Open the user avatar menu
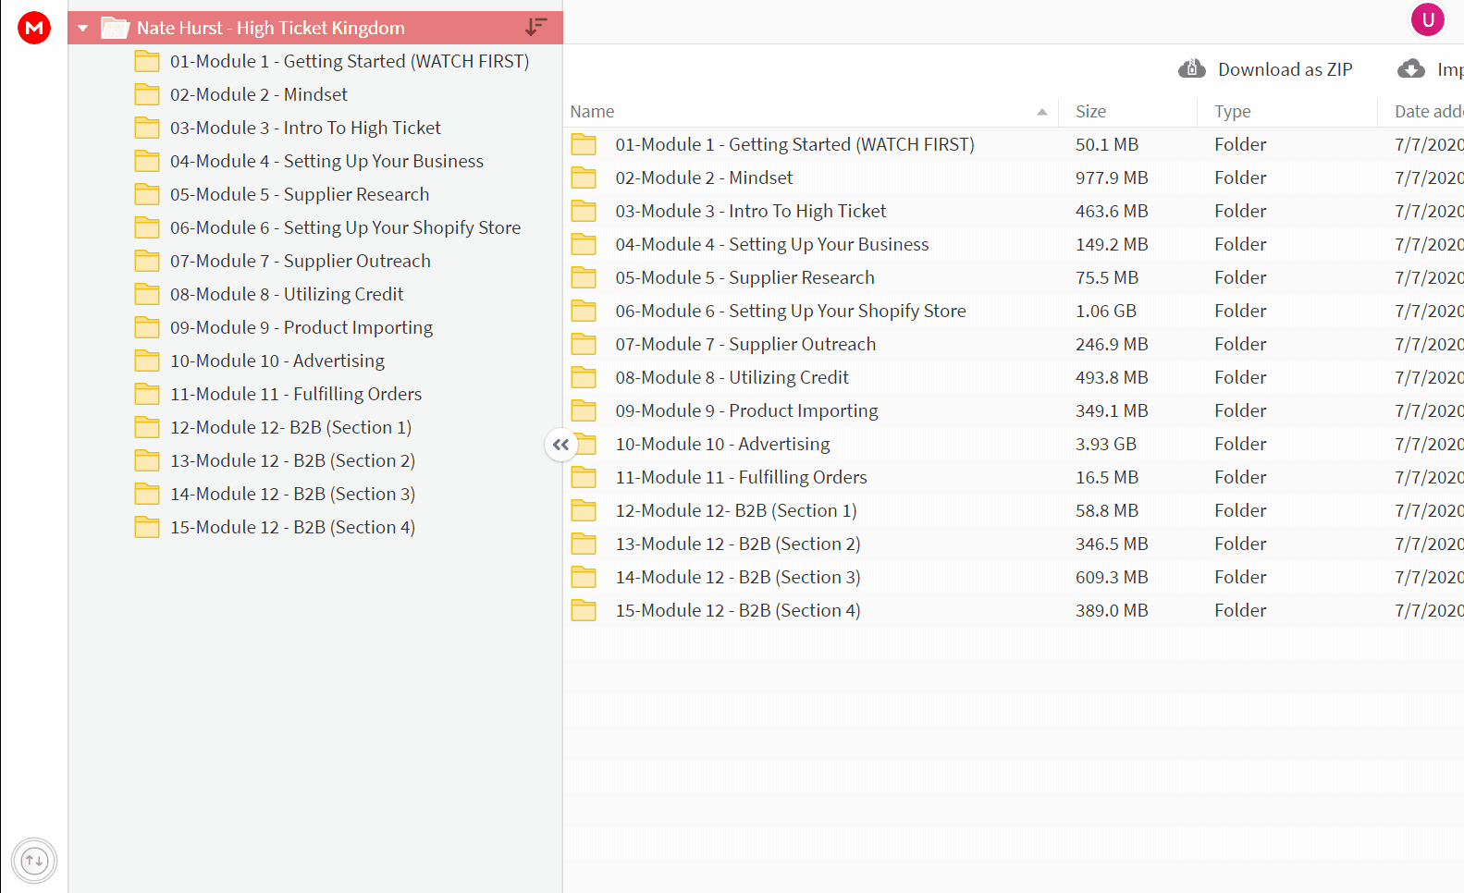The width and height of the screenshot is (1464, 893). coord(1427,19)
